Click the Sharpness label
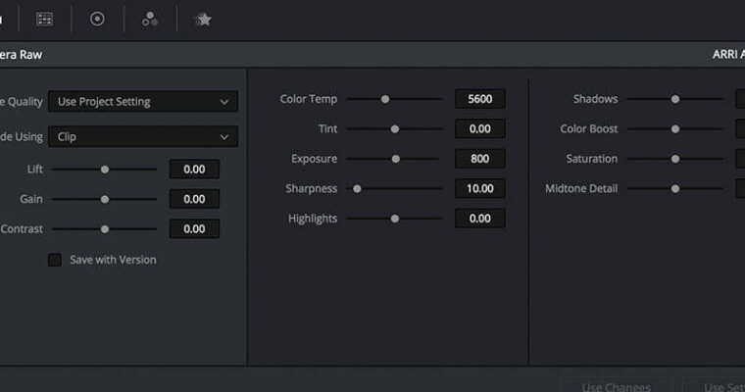Screen dimensions: 745x392 pos(311,188)
